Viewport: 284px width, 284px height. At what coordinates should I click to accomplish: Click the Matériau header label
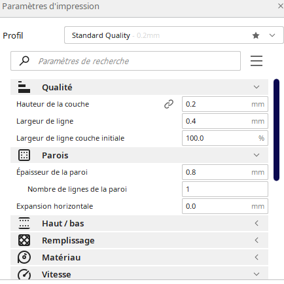(61, 257)
